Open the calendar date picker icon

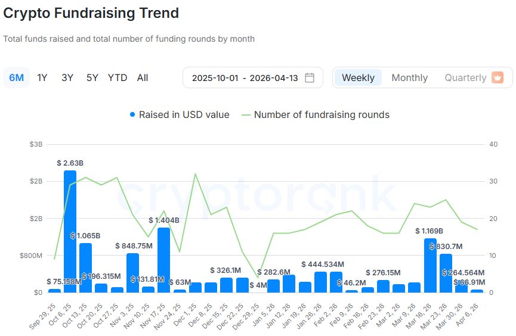tap(310, 78)
